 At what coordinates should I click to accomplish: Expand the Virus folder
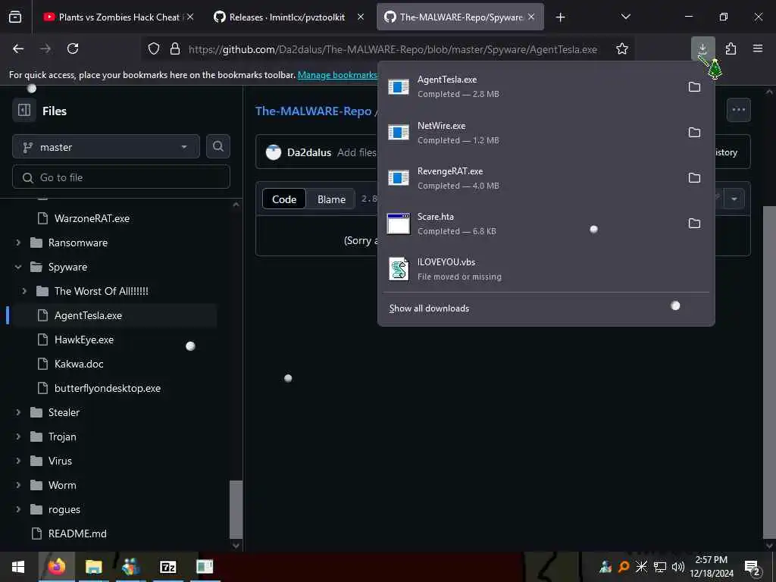18,461
